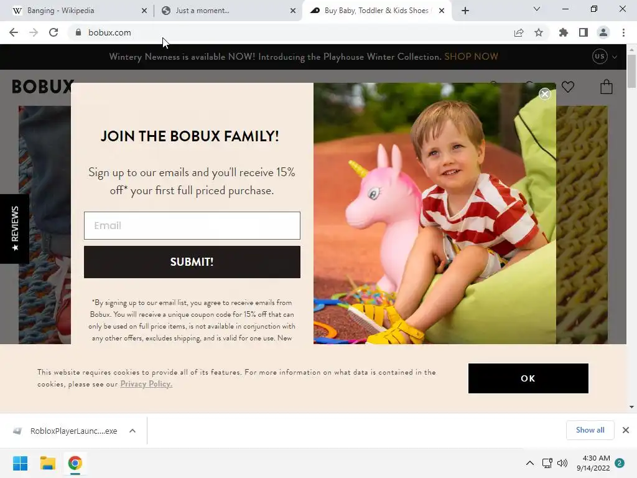This screenshot has width=637, height=478.
Task: Open the tab search dropdown chevron
Action: (537, 9)
